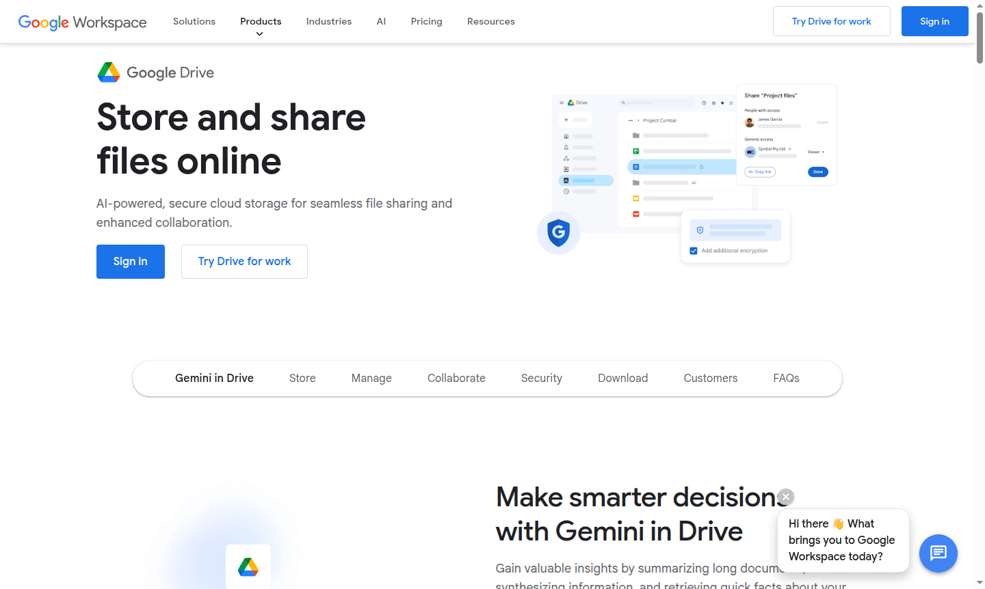Click the green Sheets file icon in mockup
This screenshot has height=589, width=985.
tap(635, 151)
